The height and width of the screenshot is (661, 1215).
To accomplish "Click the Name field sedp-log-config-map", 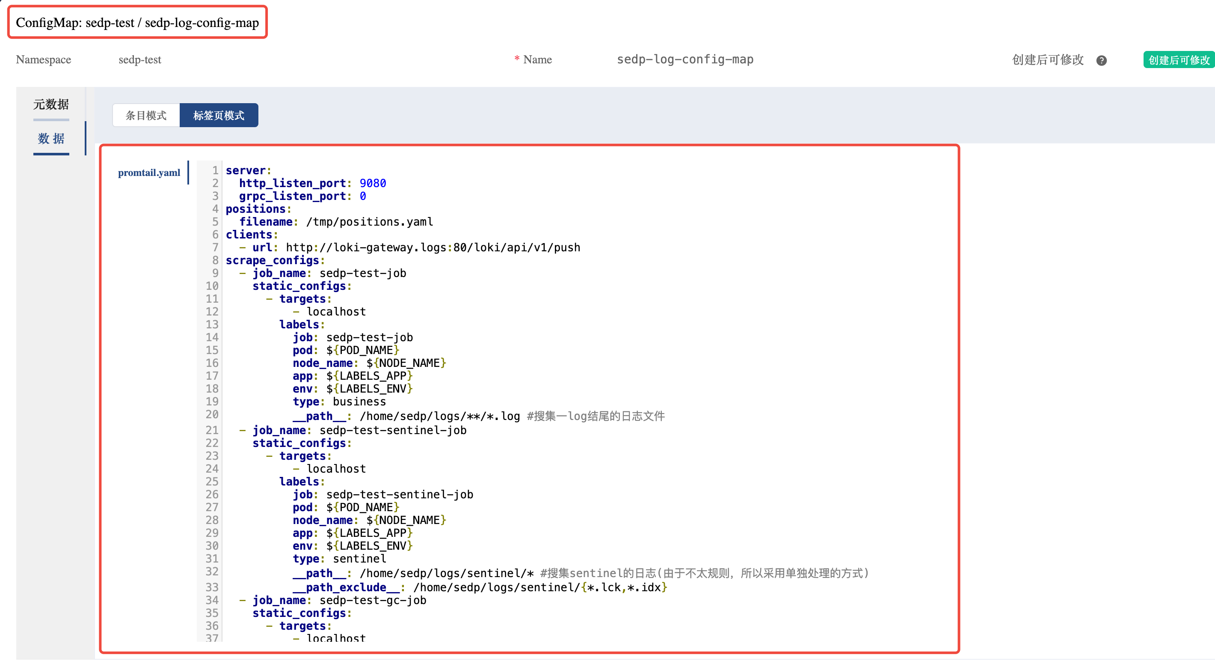I will click(x=685, y=60).
